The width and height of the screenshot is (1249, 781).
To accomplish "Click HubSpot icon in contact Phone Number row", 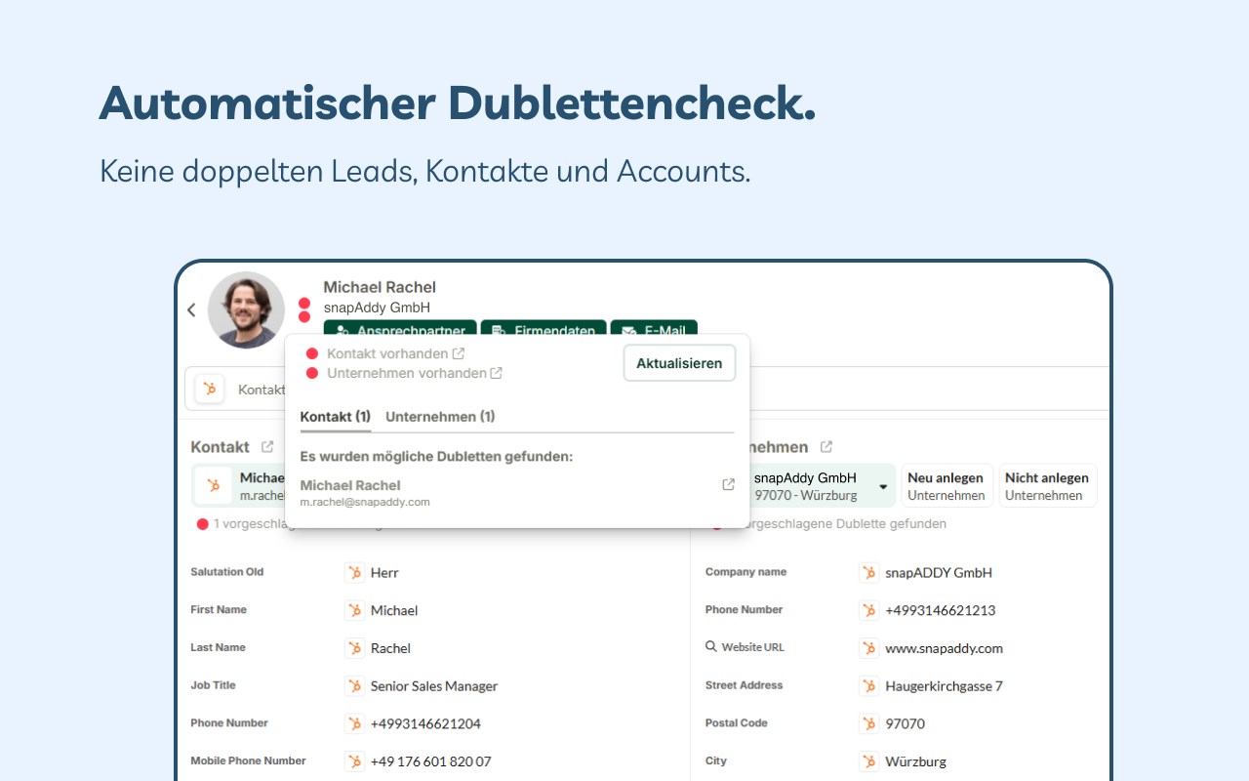I will 354,724.
